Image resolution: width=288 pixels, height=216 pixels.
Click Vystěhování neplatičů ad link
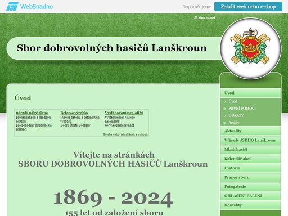[x=124, y=112]
